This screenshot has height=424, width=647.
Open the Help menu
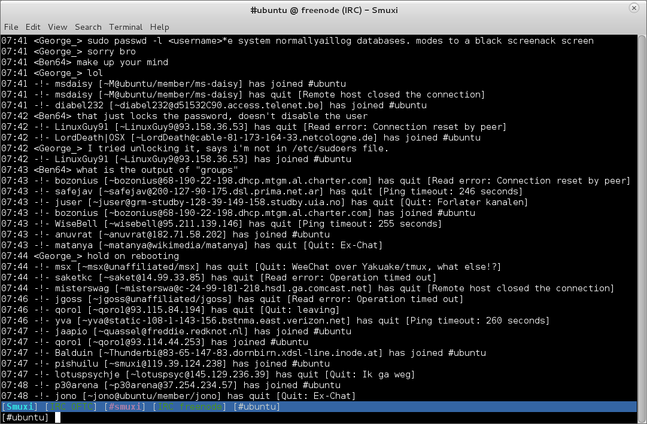tap(159, 27)
